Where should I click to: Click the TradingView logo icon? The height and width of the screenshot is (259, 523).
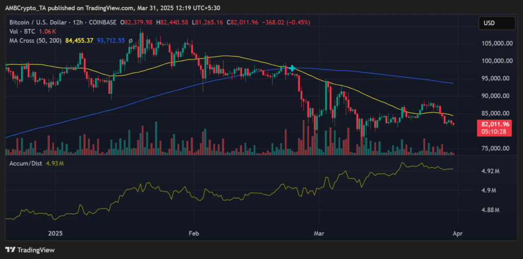[x=10, y=250]
